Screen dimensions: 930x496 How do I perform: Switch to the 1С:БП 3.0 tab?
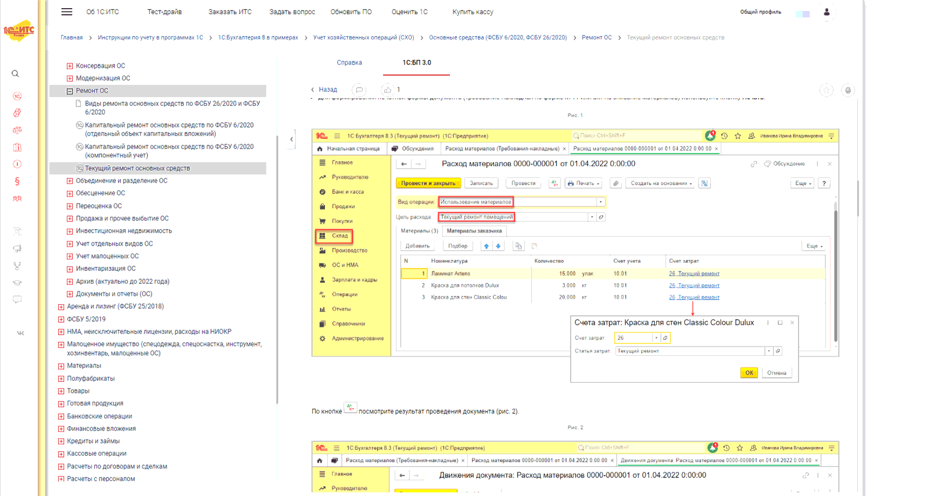tap(417, 63)
